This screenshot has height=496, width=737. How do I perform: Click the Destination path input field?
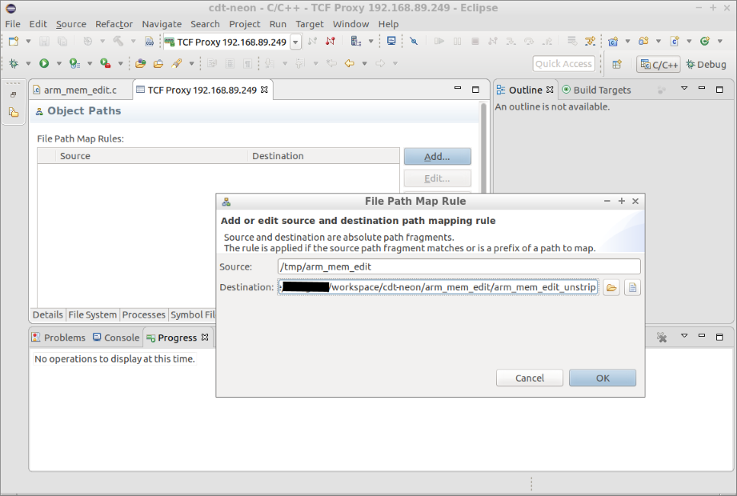click(x=438, y=287)
